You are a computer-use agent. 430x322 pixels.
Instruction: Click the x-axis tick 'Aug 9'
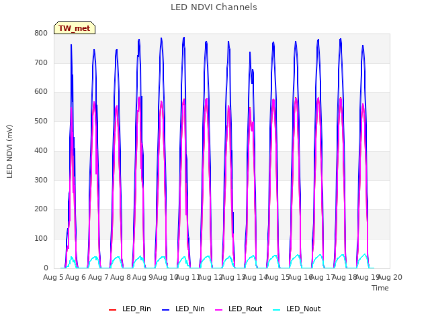point(142,277)
